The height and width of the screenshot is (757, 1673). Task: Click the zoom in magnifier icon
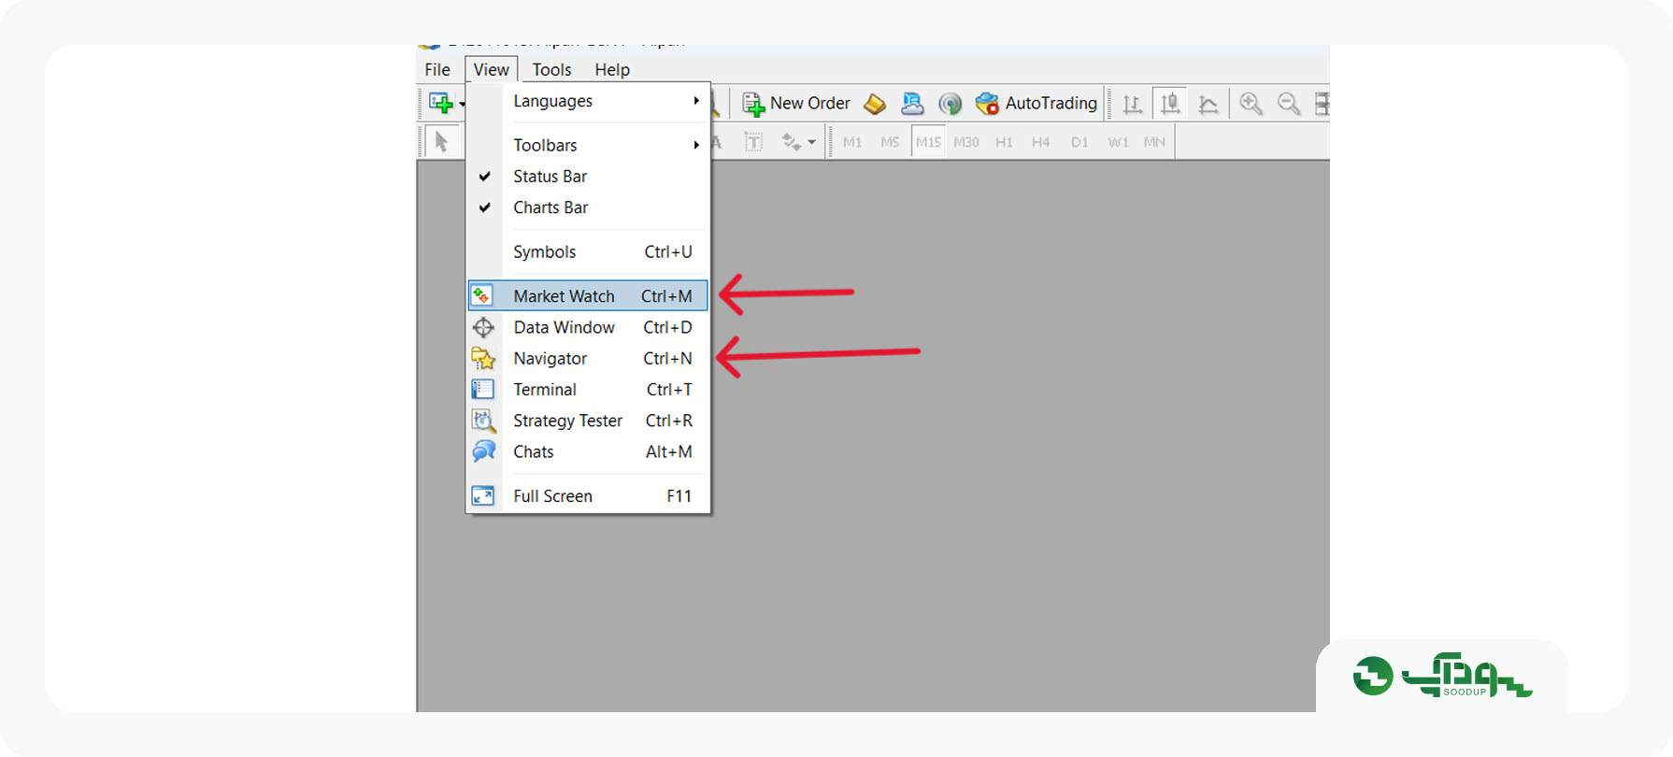(x=1251, y=104)
